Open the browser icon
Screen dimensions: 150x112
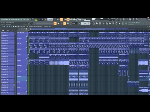pos(107,24)
